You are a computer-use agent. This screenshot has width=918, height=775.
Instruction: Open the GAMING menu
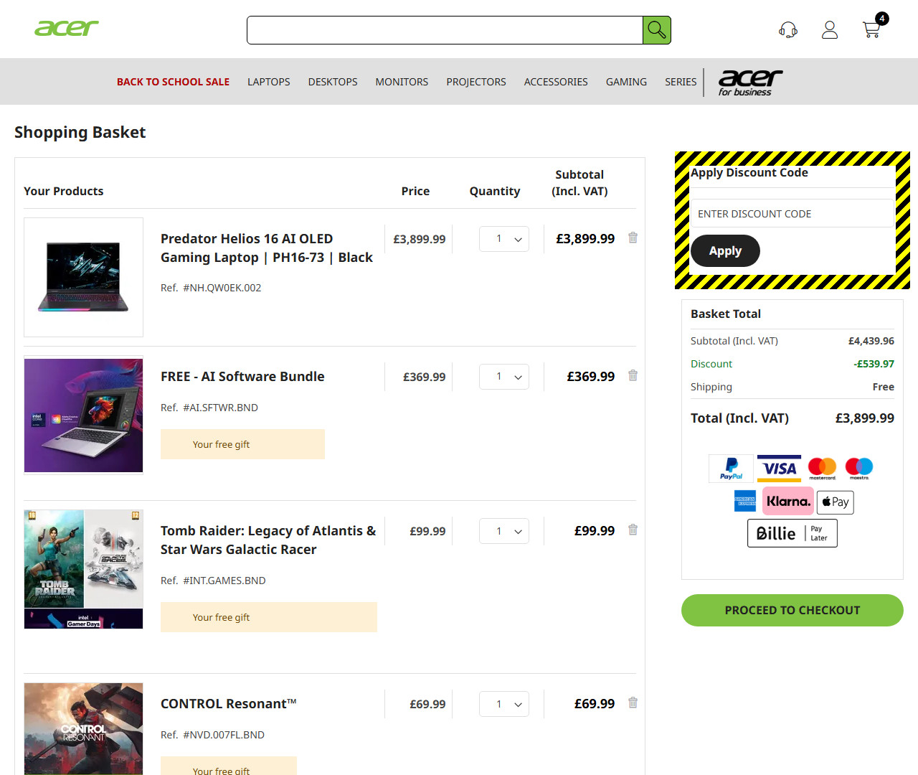[626, 82]
